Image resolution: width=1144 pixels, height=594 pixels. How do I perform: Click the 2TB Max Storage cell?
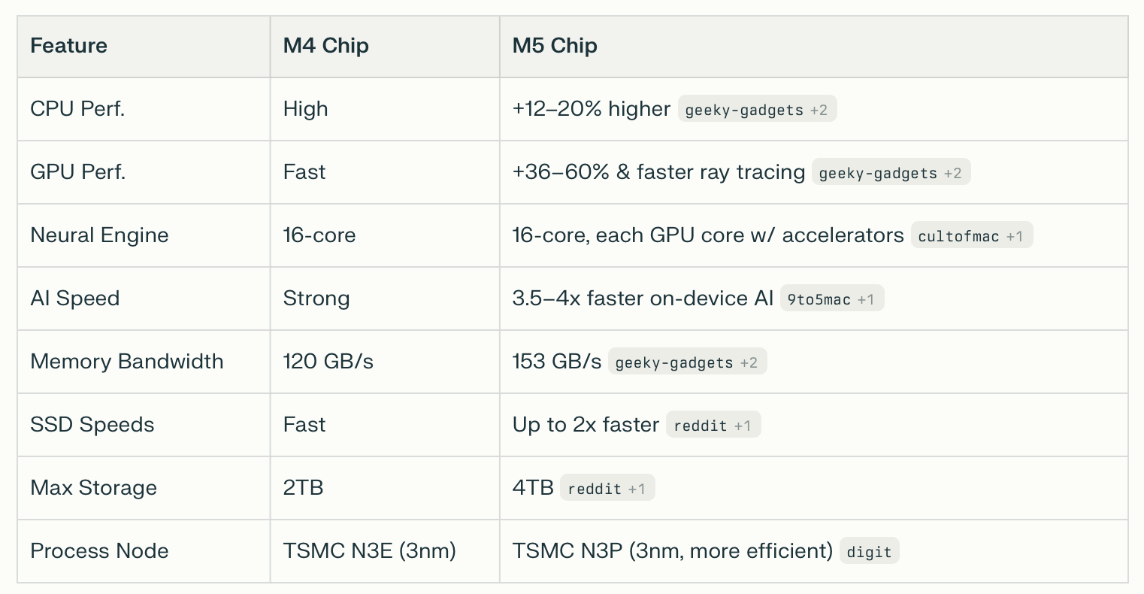tap(303, 488)
